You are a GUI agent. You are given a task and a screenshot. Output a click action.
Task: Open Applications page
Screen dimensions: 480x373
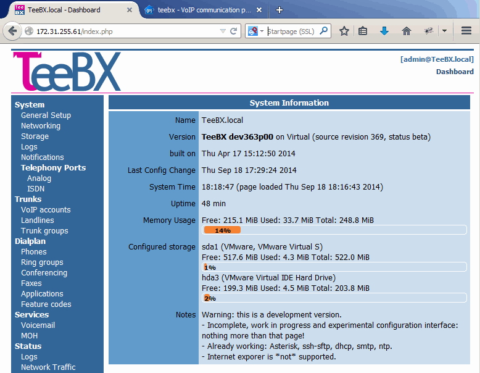[42, 293]
